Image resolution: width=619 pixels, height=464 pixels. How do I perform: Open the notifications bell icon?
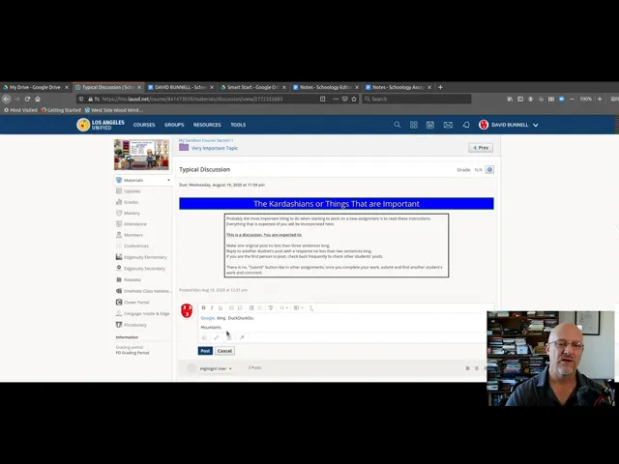tap(466, 125)
